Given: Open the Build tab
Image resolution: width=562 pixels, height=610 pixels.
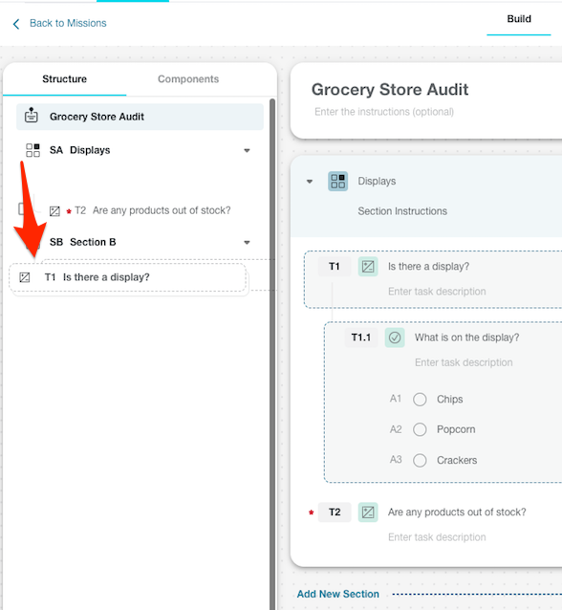Looking at the screenshot, I should pyautogui.click(x=519, y=19).
